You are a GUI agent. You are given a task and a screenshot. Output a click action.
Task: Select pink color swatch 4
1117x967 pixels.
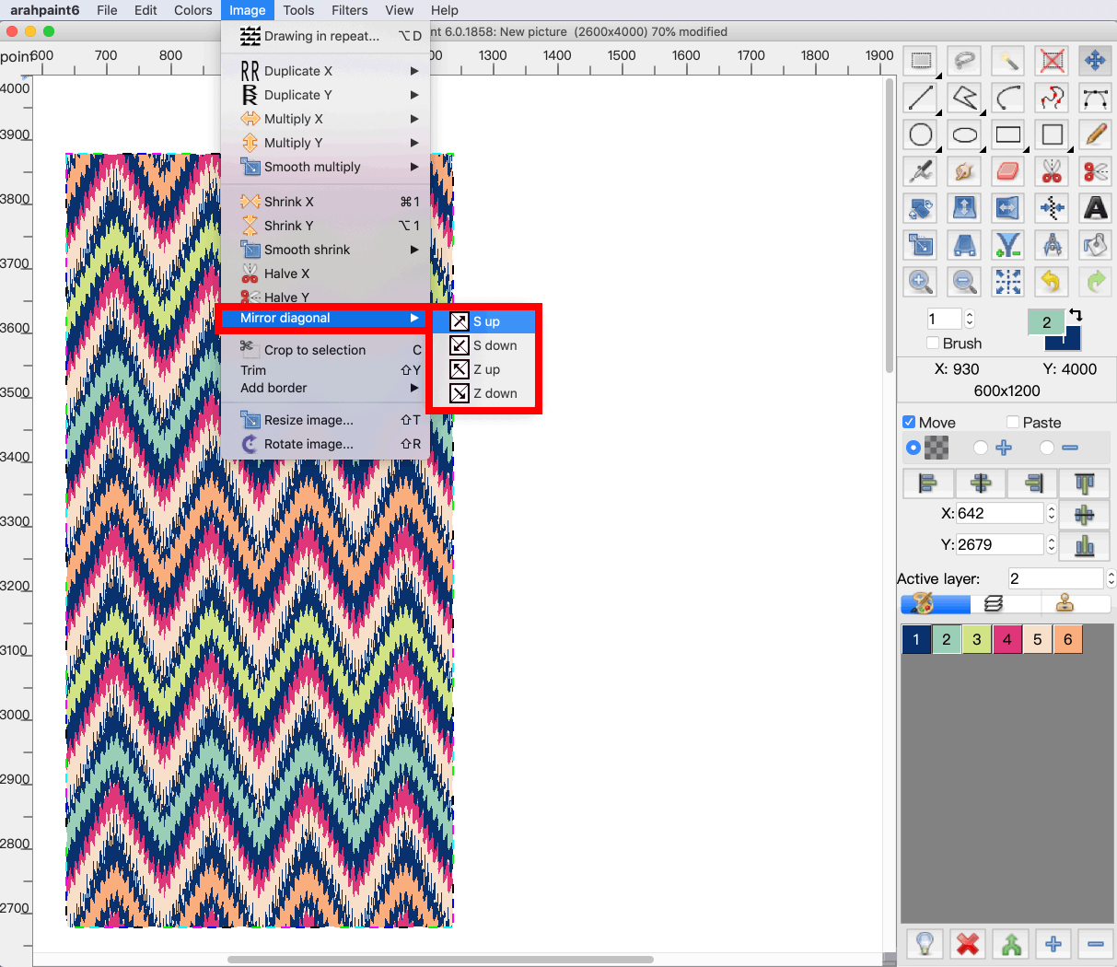[1007, 639]
